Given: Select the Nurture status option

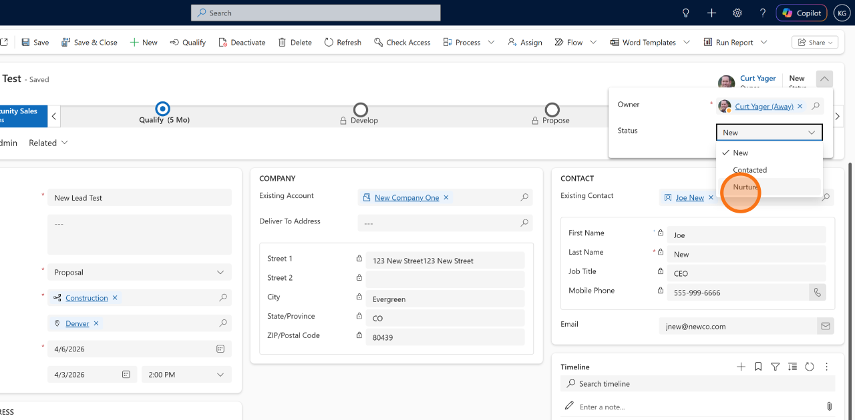Looking at the screenshot, I should tap(769, 187).
